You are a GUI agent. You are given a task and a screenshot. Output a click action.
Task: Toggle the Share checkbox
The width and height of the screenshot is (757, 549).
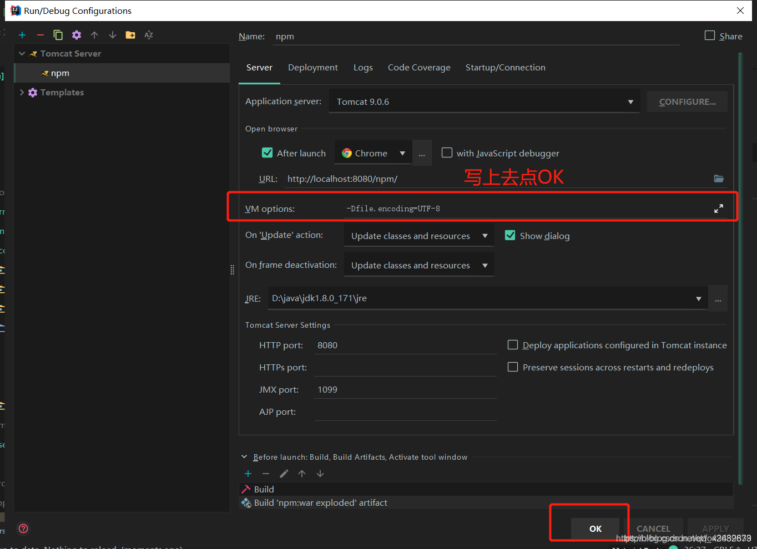pyautogui.click(x=710, y=35)
